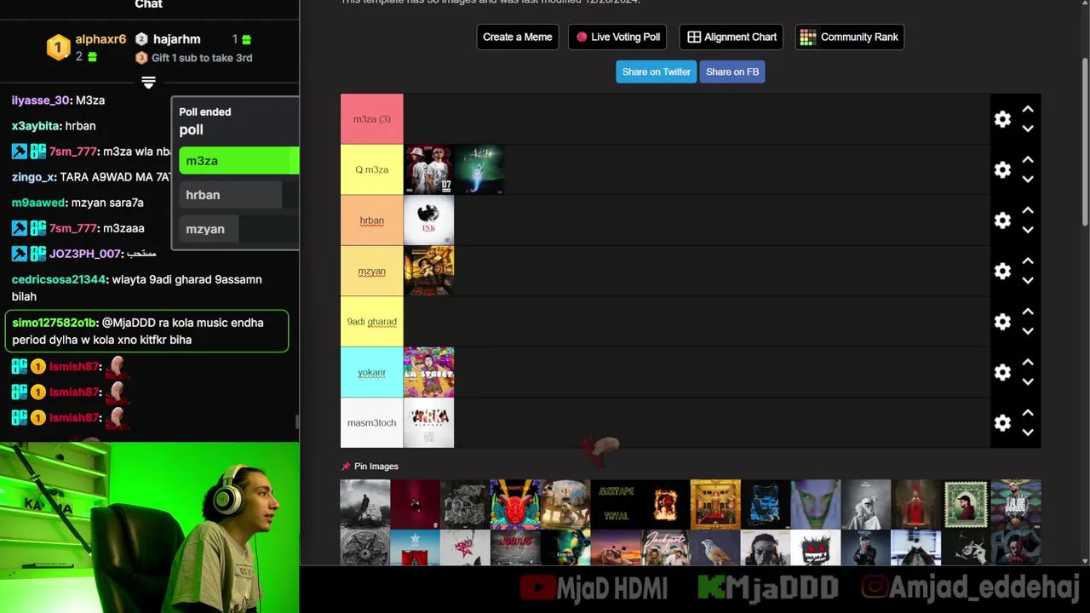The height and width of the screenshot is (613, 1090).
Task: Select the teal glowing album in Q m3za
Action: 479,169
